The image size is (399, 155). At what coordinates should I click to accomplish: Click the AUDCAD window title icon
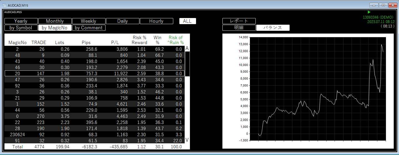click(x=4, y=5)
